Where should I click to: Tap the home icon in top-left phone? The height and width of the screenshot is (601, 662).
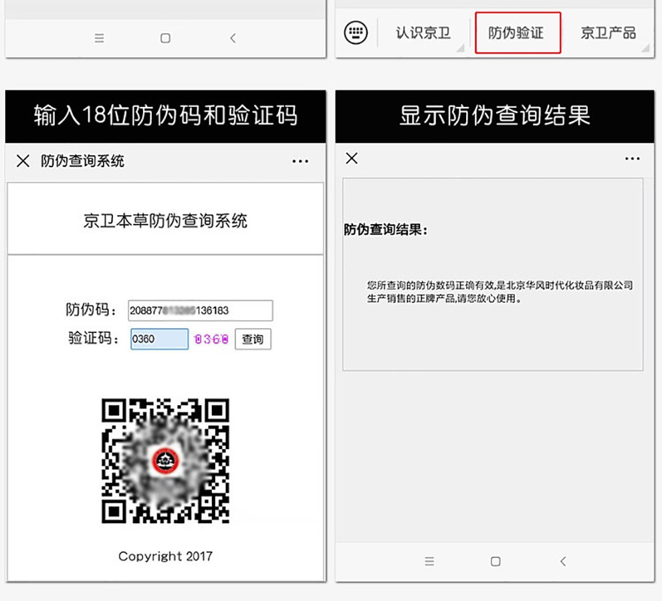point(166,38)
